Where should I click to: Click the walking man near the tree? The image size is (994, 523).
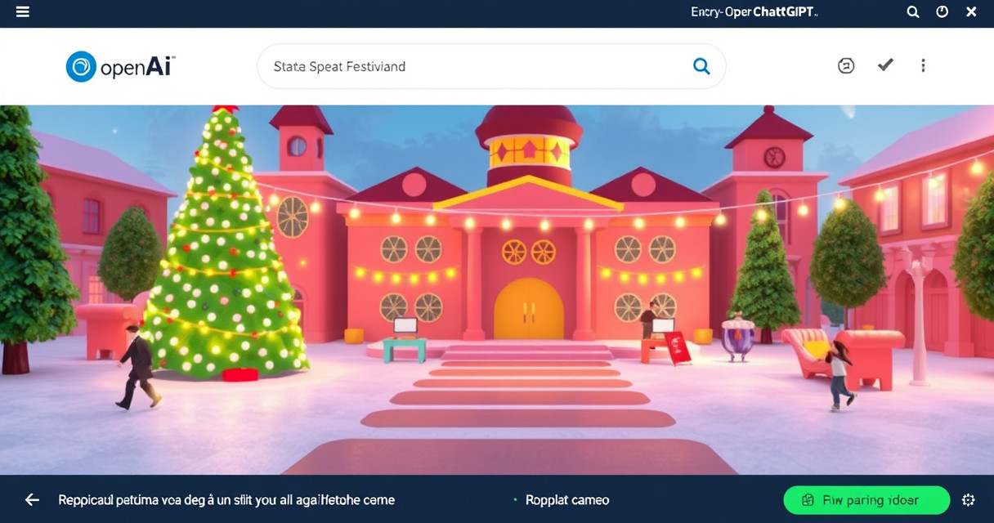pos(137,366)
